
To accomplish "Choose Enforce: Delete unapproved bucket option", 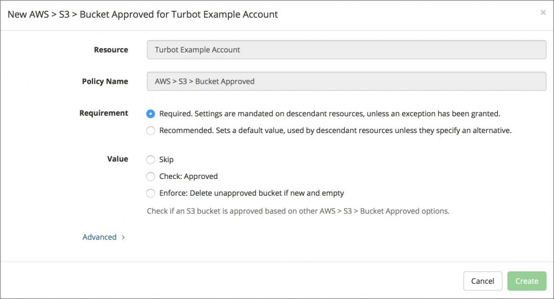I will [150, 193].
